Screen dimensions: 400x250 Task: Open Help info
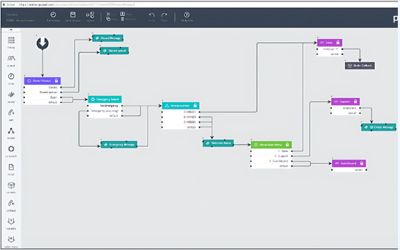tap(186, 17)
